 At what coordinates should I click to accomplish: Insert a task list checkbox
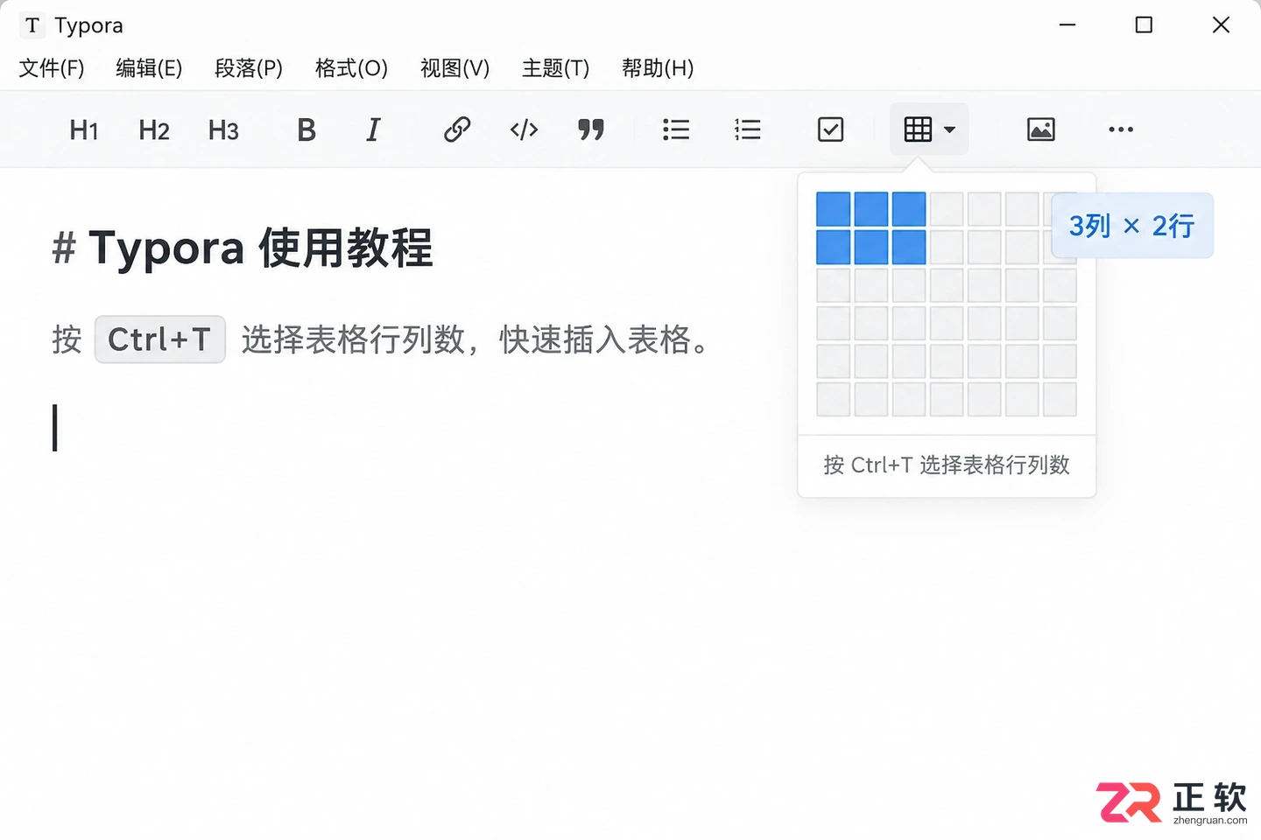pyautogui.click(x=830, y=129)
